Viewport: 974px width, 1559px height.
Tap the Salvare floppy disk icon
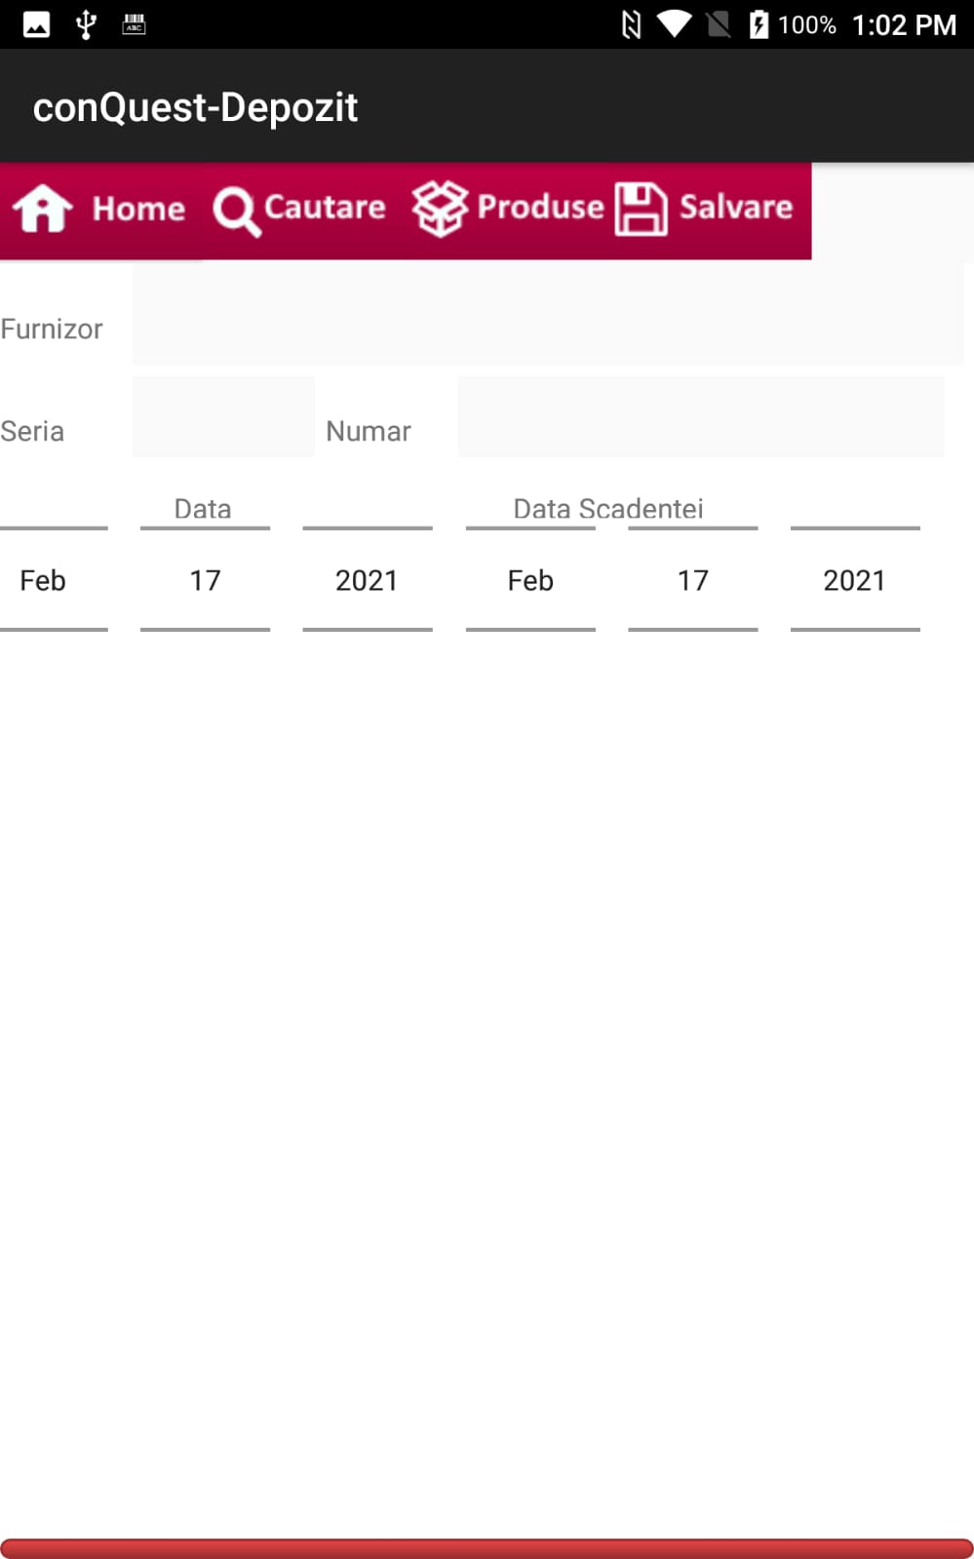[642, 209]
